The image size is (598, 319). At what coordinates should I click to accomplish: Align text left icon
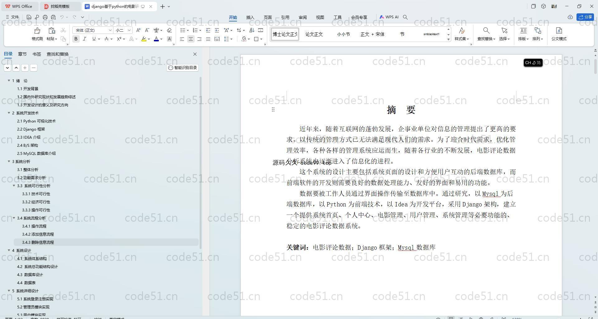pos(182,39)
